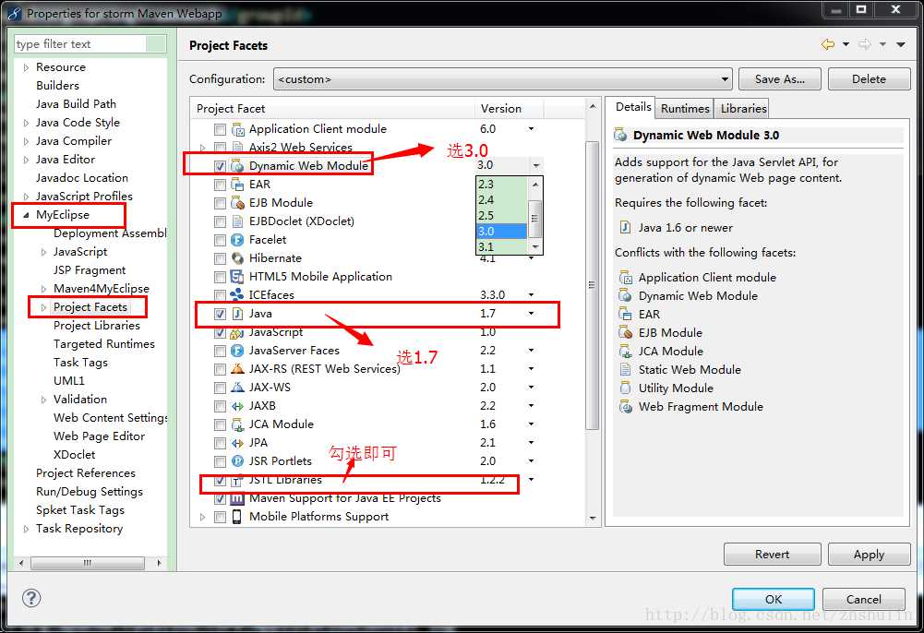Enable the Application Client module checkbox
Screen dimensions: 924x633
[220, 129]
